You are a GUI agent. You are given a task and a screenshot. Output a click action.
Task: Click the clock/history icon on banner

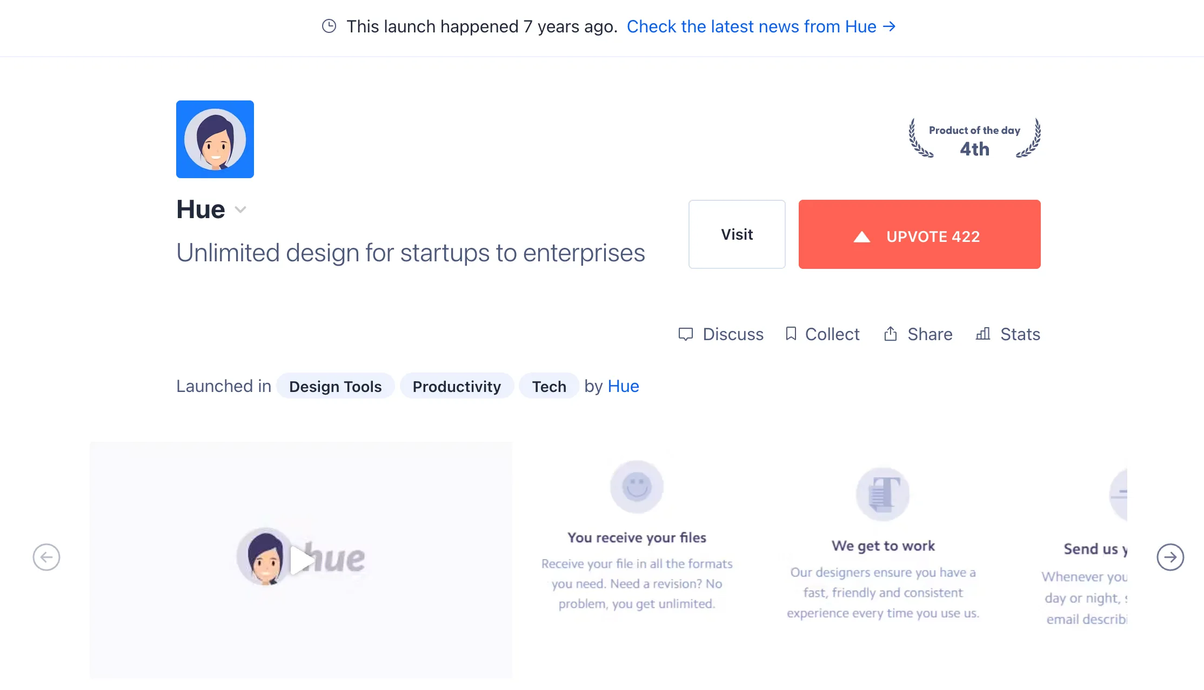pyautogui.click(x=328, y=25)
